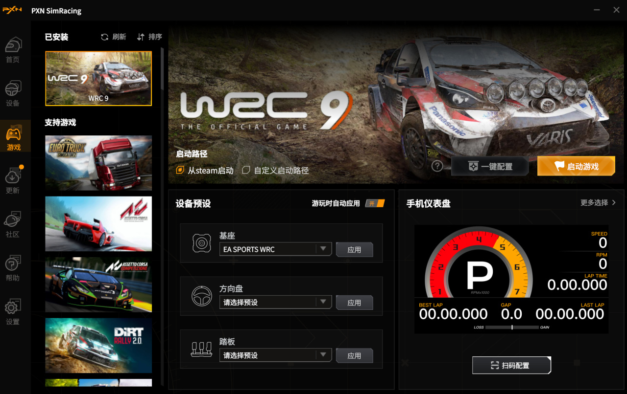Open the 方向盘 preset dropdown

click(276, 302)
